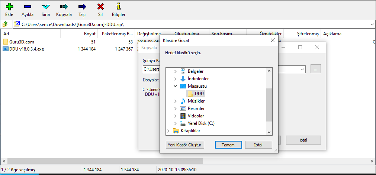The image size is (376, 175).
Task: Expand the Belgeler tree node
Action: pyautogui.click(x=175, y=71)
